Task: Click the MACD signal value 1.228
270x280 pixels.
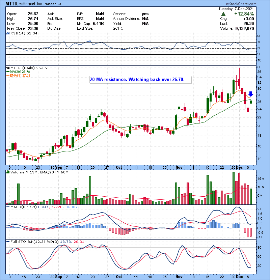Action: [x=57, y=207]
